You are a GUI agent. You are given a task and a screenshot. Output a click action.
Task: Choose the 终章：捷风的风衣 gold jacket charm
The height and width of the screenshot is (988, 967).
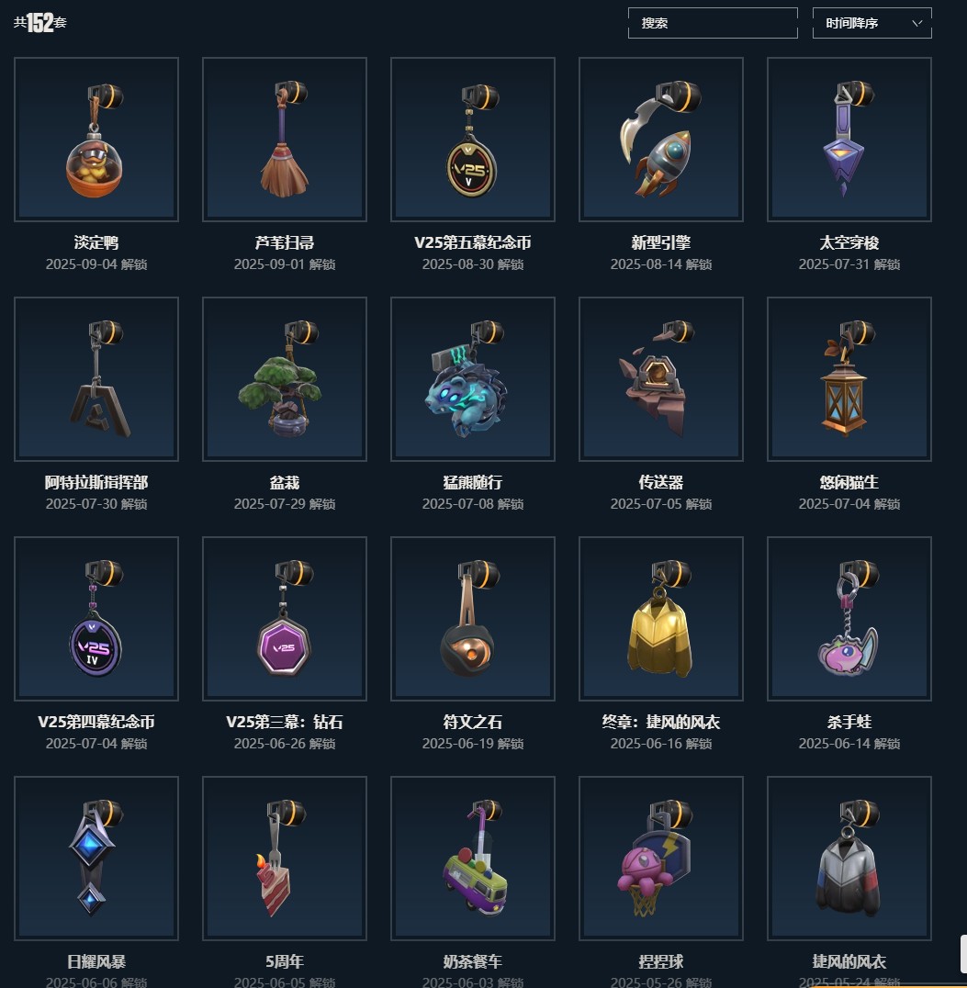pyautogui.click(x=660, y=619)
